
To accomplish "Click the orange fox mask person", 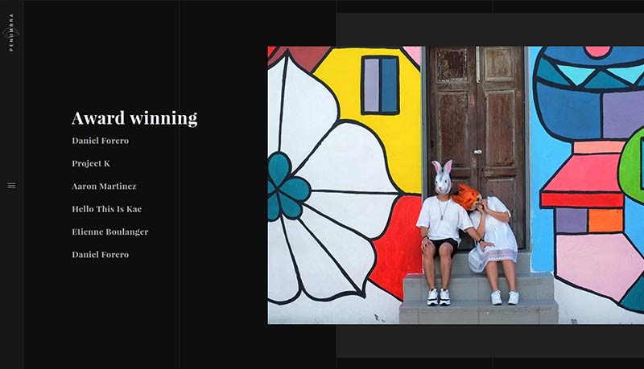I will [x=493, y=244].
